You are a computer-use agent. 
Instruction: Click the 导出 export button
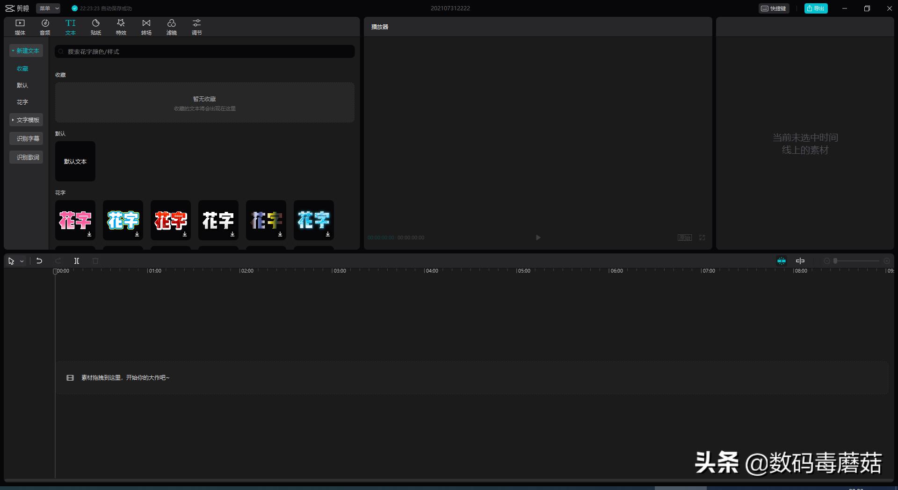coord(816,8)
